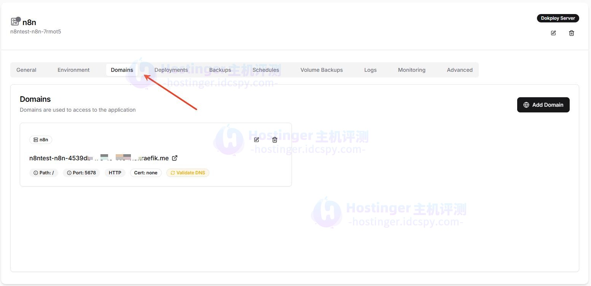Edit the domain entry with pencil icon
591x286 pixels.
256,140
